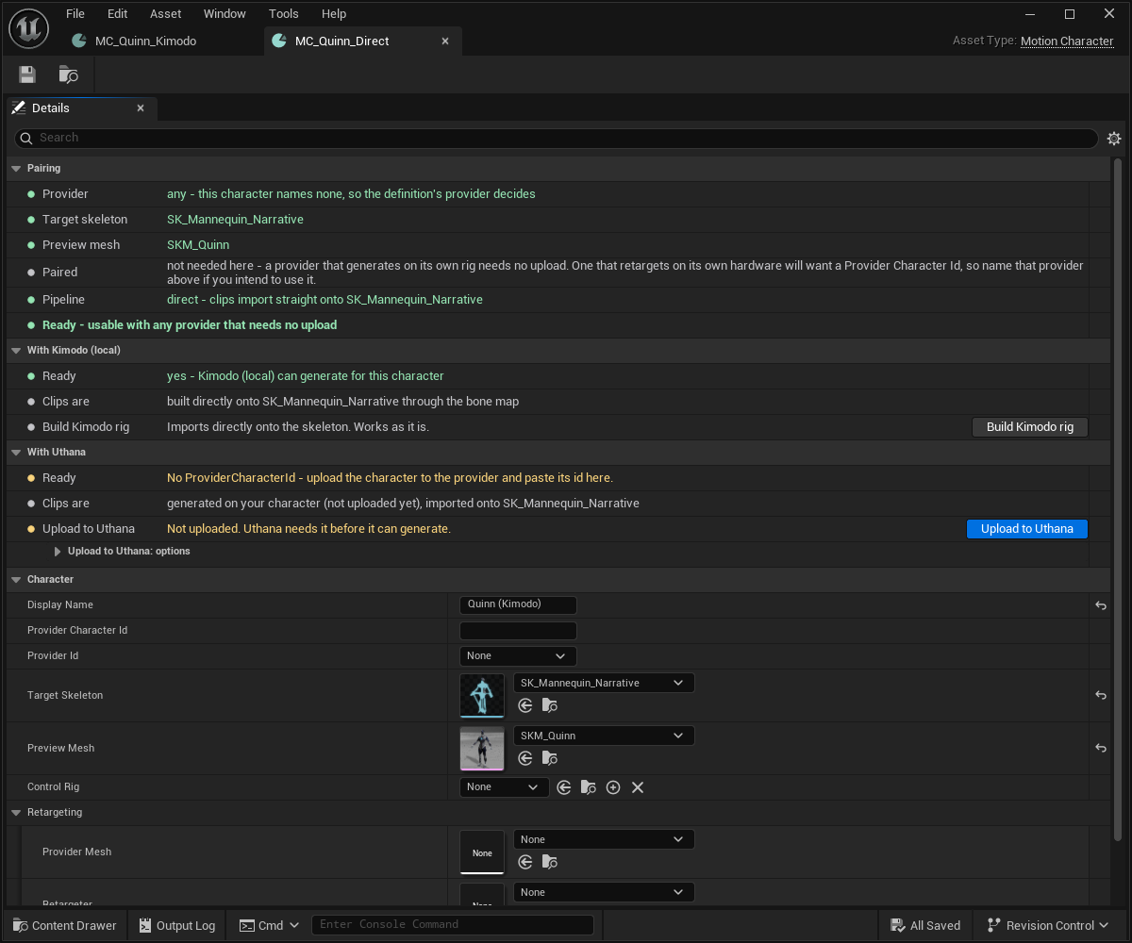Viewport: 1132px width, 943px height.
Task: Click the search magnifier icon in Details
Action: [x=26, y=138]
